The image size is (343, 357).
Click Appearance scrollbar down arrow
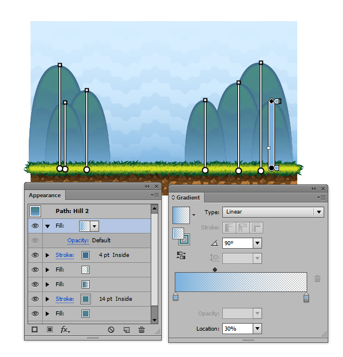tap(154, 320)
